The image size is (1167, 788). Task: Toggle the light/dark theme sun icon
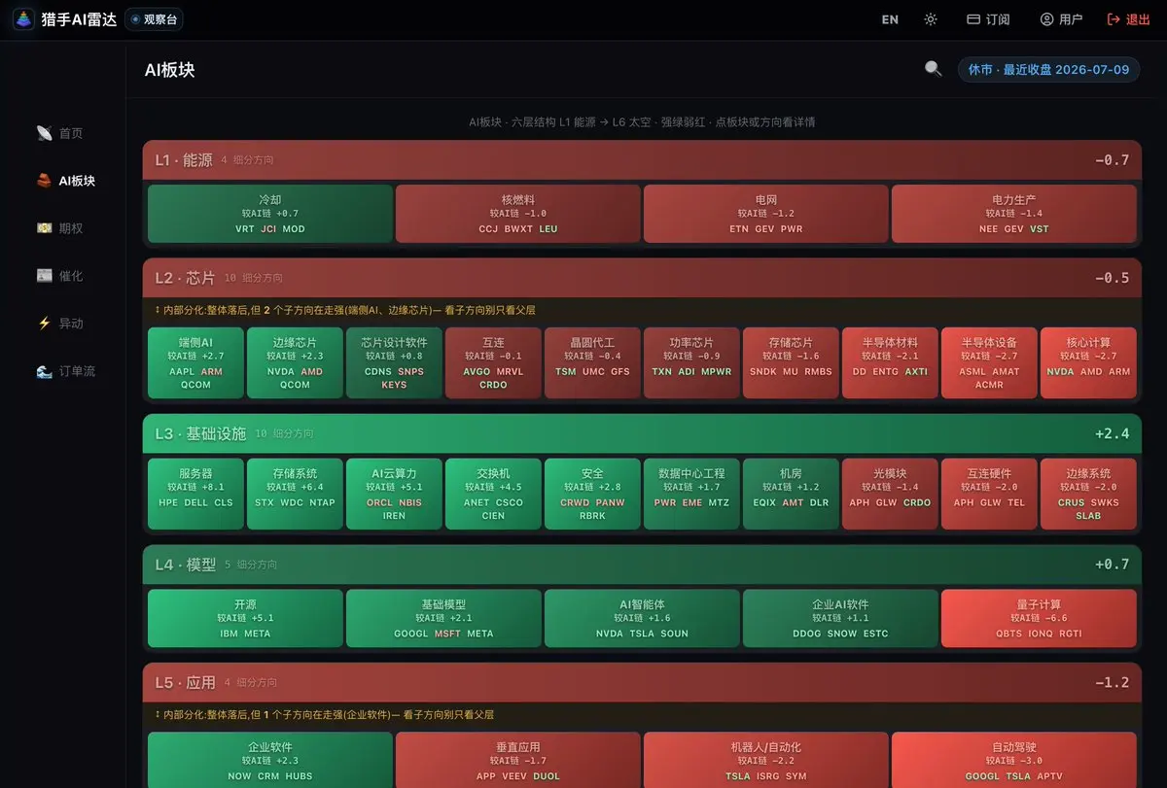coord(931,19)
